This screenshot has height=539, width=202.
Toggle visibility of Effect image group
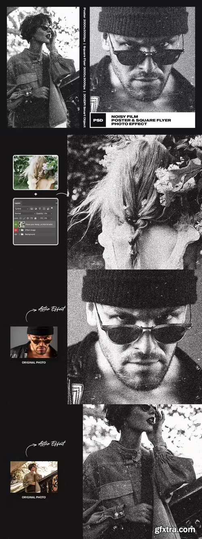point(16,230)
